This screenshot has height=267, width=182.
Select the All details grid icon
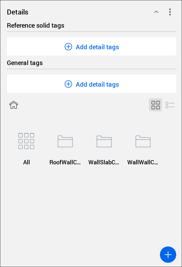[x=26, y=141]
